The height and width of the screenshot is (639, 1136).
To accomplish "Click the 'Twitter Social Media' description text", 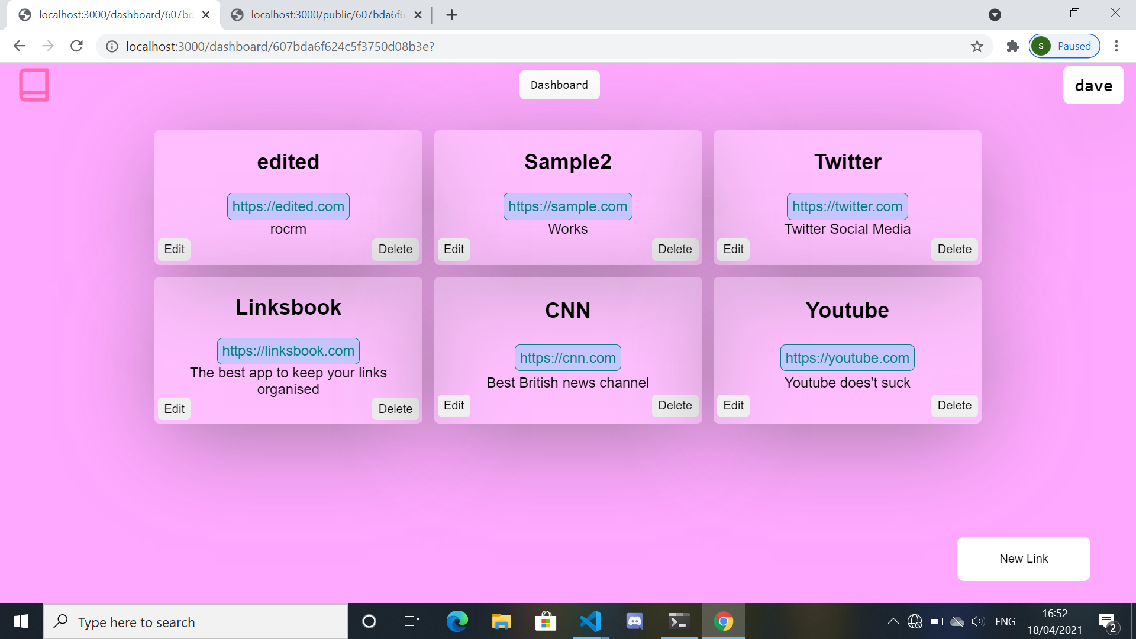I will (x=847, y=229).
